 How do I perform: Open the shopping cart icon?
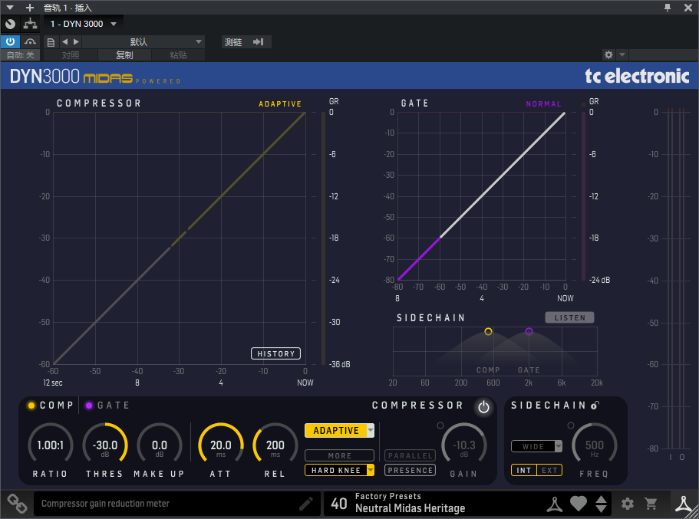(x=651, y=504)
